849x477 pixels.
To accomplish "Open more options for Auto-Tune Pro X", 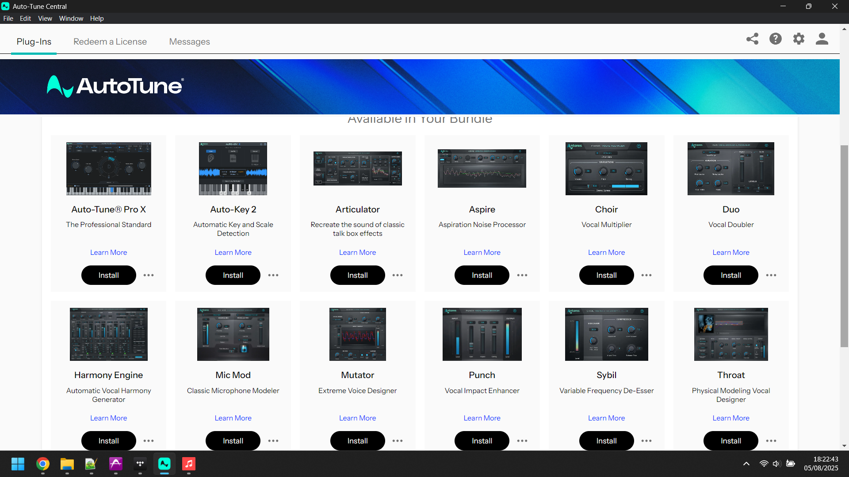I will [x=149, y=275].
